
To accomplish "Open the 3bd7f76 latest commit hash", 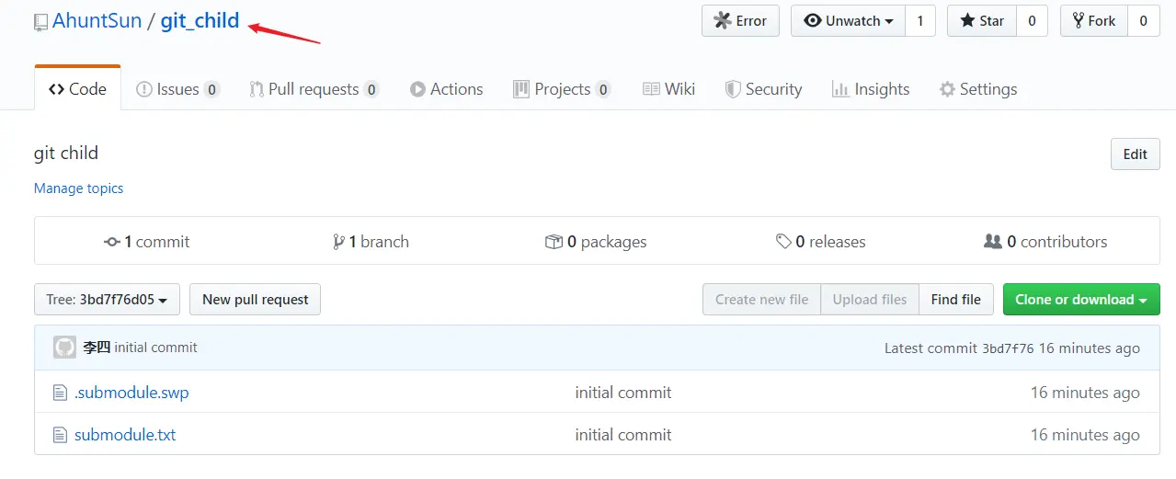I will tap(1008, 348).
